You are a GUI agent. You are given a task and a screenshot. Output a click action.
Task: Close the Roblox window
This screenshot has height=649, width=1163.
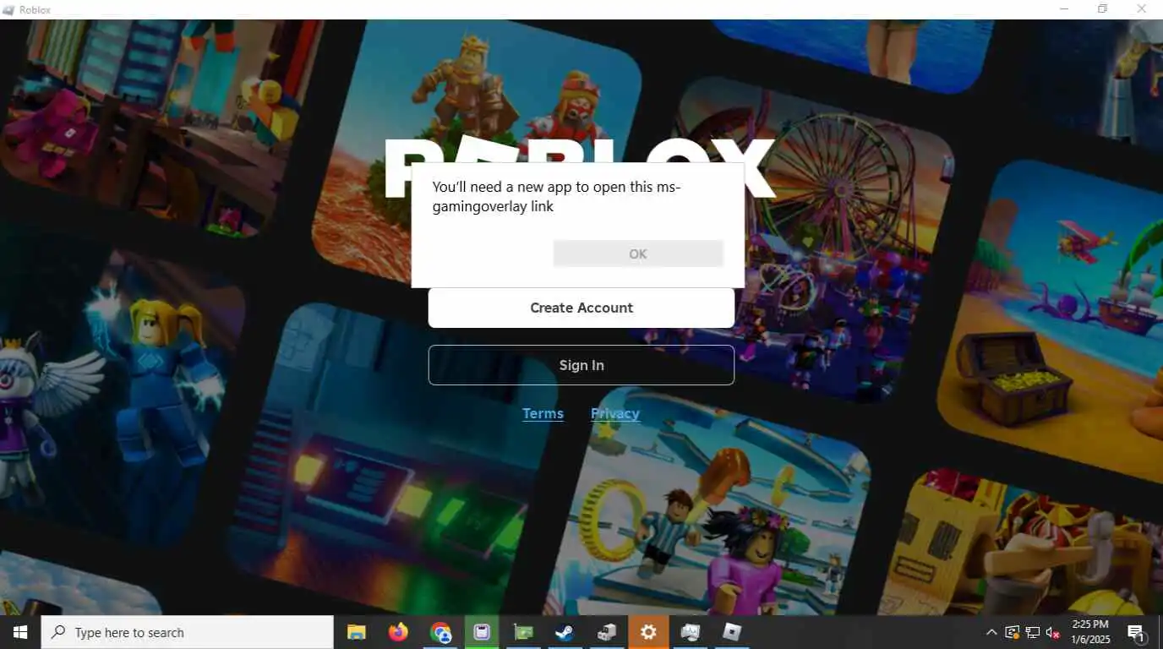[1141, 9]
